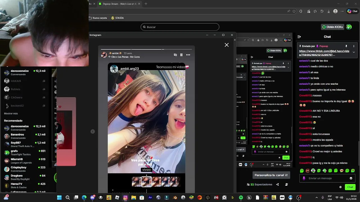Viewport: 360px width, 202px height.
Task: Pause the Instagram story playback
Action: coord(181,55)
